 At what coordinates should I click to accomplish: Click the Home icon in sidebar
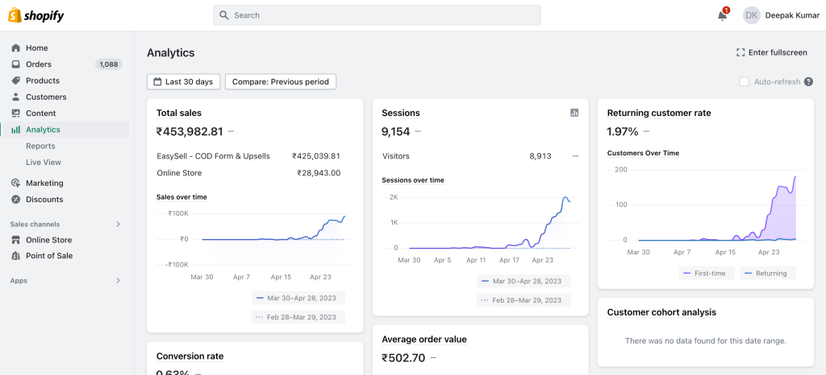click(x=15, y=48)
